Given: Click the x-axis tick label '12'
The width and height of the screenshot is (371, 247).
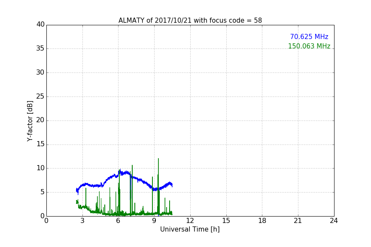Looking at the screenshot, I should (190, 221).
